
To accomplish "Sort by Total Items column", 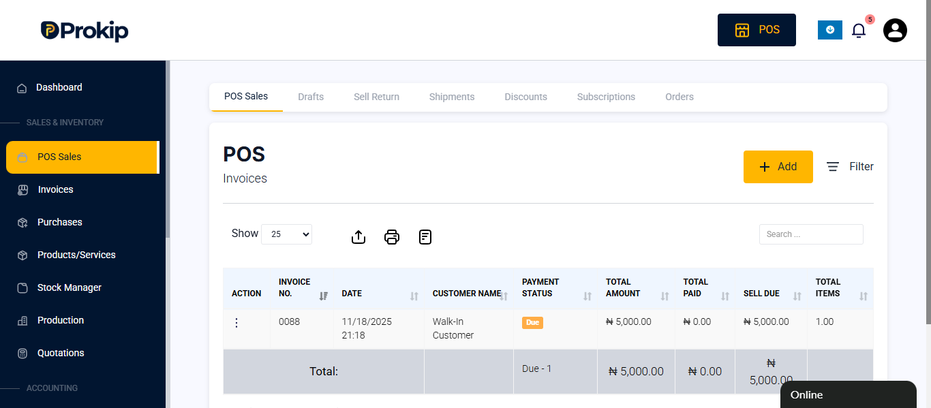I will [840, 288].
